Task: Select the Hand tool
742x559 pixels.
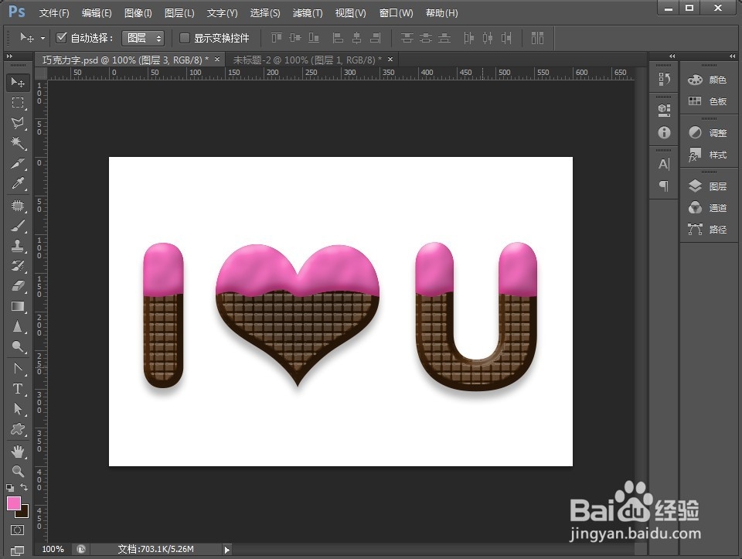Action: click(18, 452)
